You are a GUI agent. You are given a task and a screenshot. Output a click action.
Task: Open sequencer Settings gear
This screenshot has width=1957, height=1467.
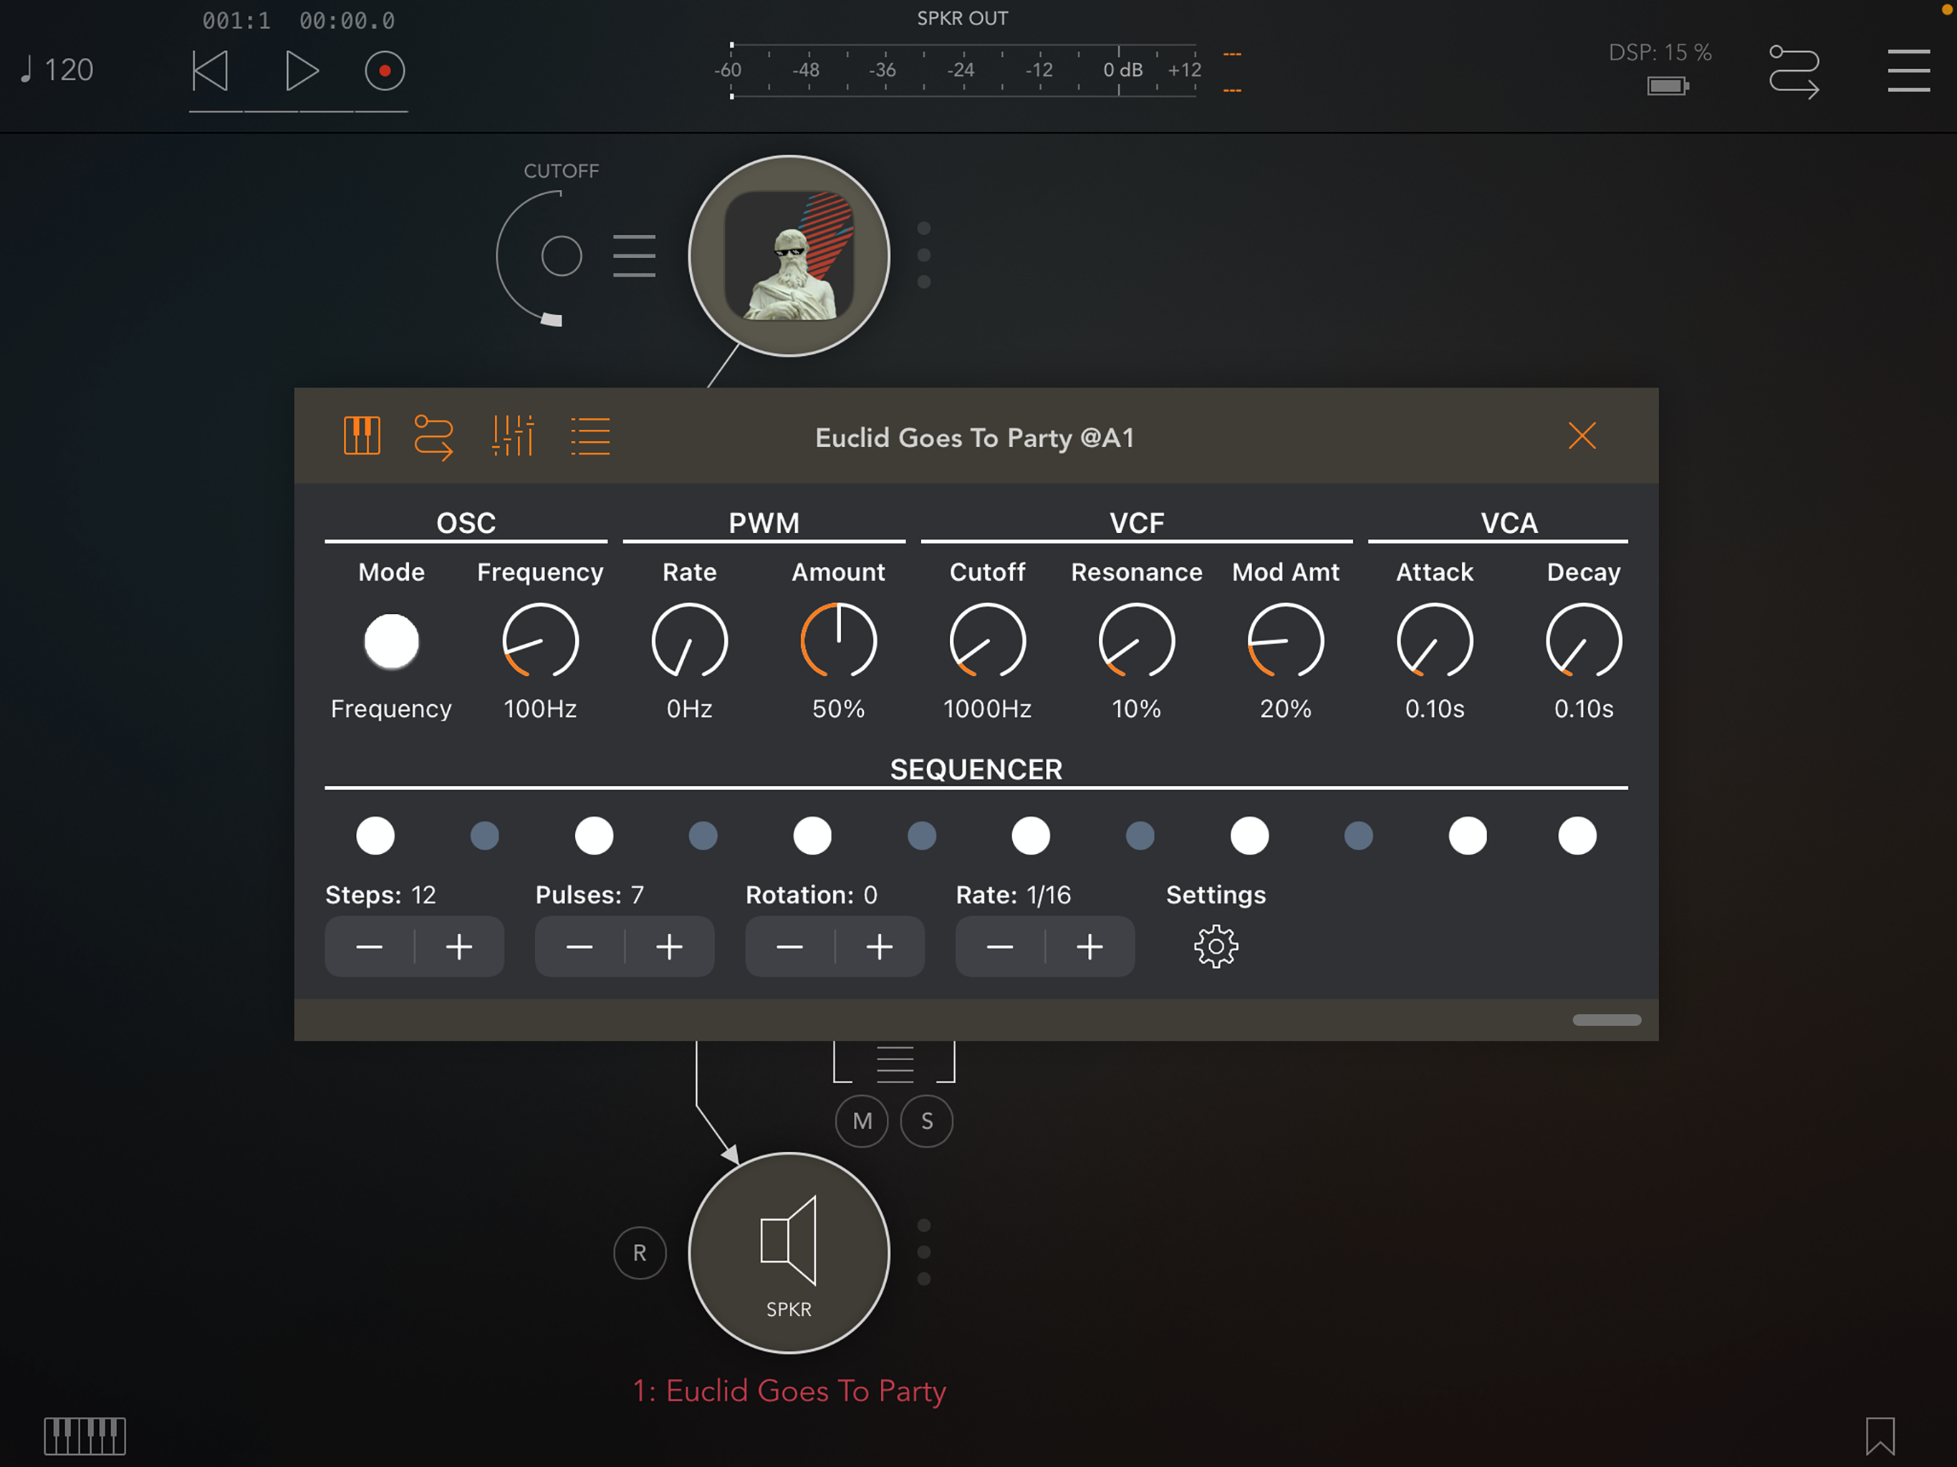(1216, 947)
